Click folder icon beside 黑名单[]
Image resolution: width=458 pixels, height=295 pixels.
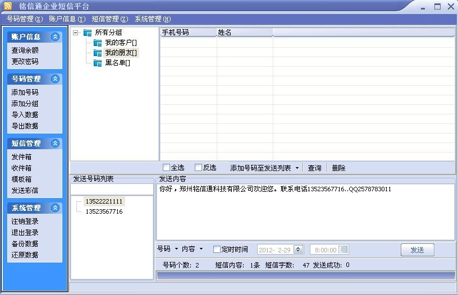[x=98, y=63]
